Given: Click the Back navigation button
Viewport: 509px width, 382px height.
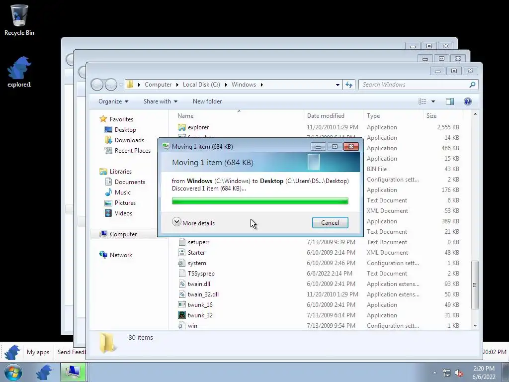Looking at the screenshot, I should click(x=97, y=85).
